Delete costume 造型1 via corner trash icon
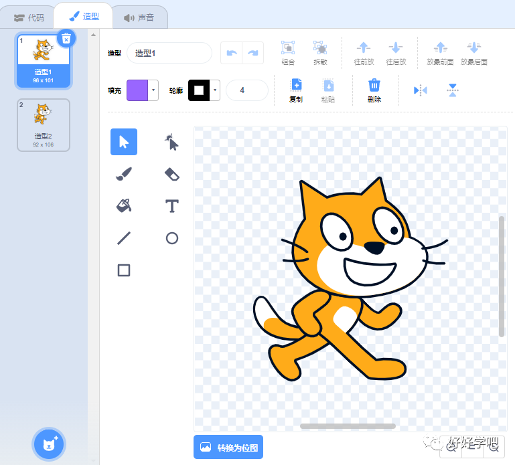The height and width of the screenshot is (465, 515). pyautogui.click(x=66, y=39)
